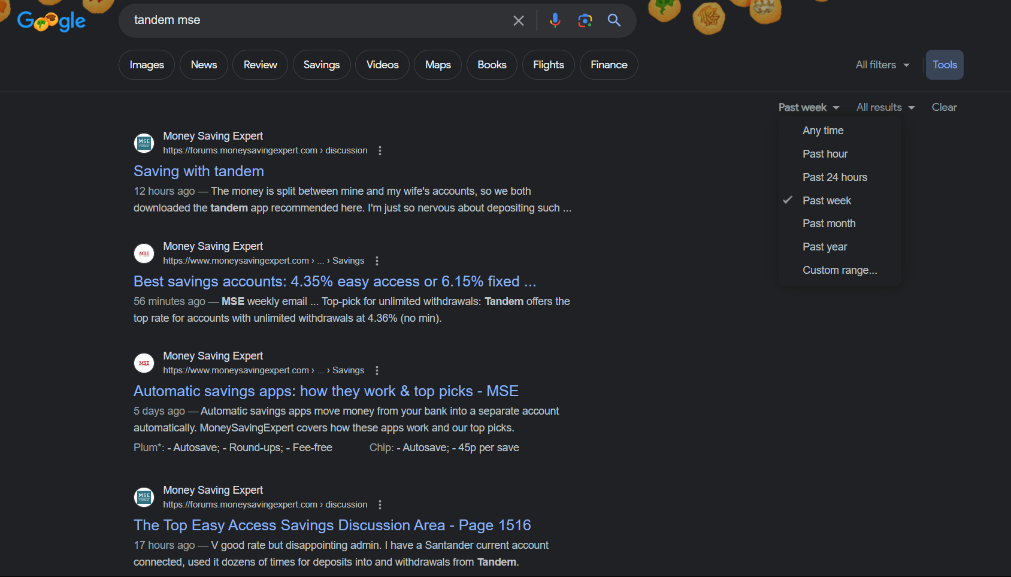
Task: Open 'Automatic savings apps' MSE result
Action: 326,391
